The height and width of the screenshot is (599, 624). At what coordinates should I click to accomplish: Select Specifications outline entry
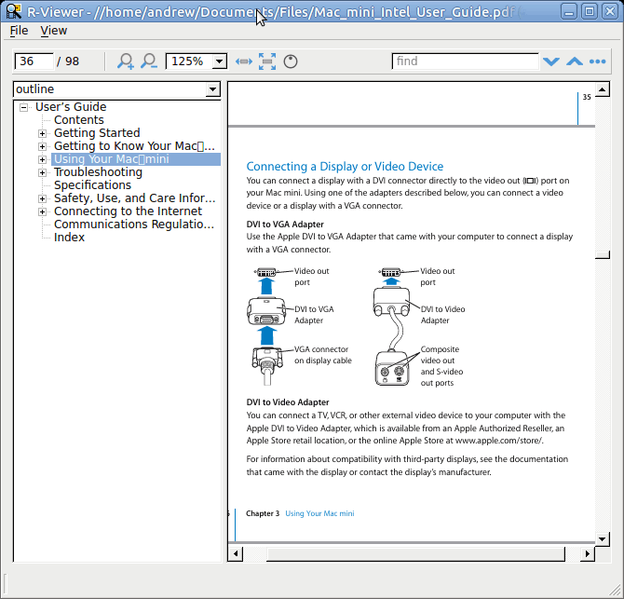click(92, 185)
